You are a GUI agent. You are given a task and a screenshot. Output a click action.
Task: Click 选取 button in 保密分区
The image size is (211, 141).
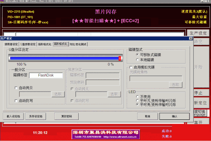(x=114, y=94)
